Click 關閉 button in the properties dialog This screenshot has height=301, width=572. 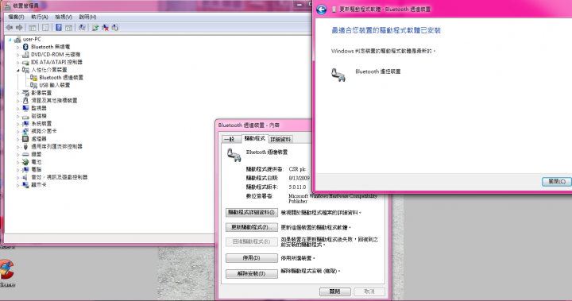pos(335,291)
